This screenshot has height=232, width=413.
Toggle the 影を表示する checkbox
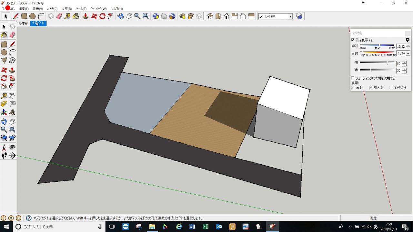pyautogui.click(x=353, y=40)
